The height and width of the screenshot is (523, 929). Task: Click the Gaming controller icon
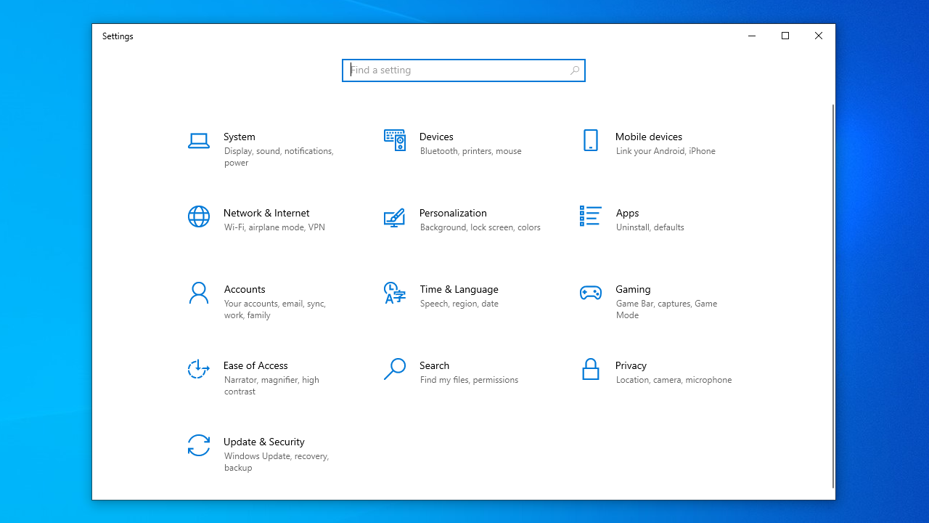pyautogui.click(x=590, y=293)
